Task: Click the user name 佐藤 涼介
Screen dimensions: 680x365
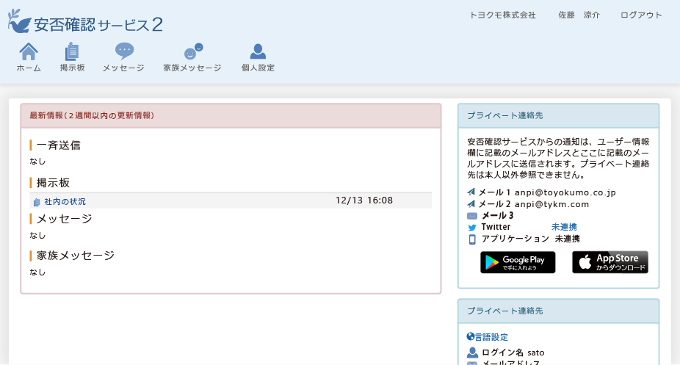Action: tap(579, 15)
